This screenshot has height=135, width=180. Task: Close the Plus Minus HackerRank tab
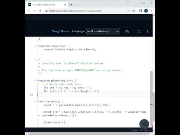click(x=65, y=5)
